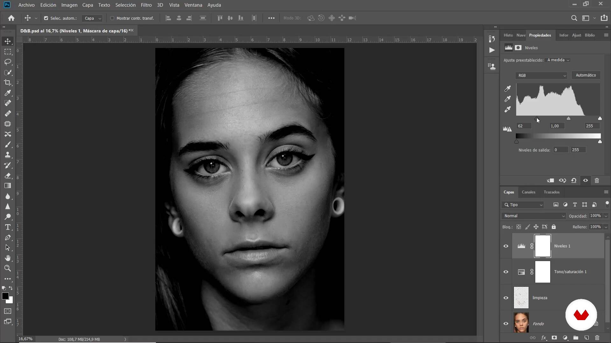Select the Eraser tool
611x343 pixels.
8,176
